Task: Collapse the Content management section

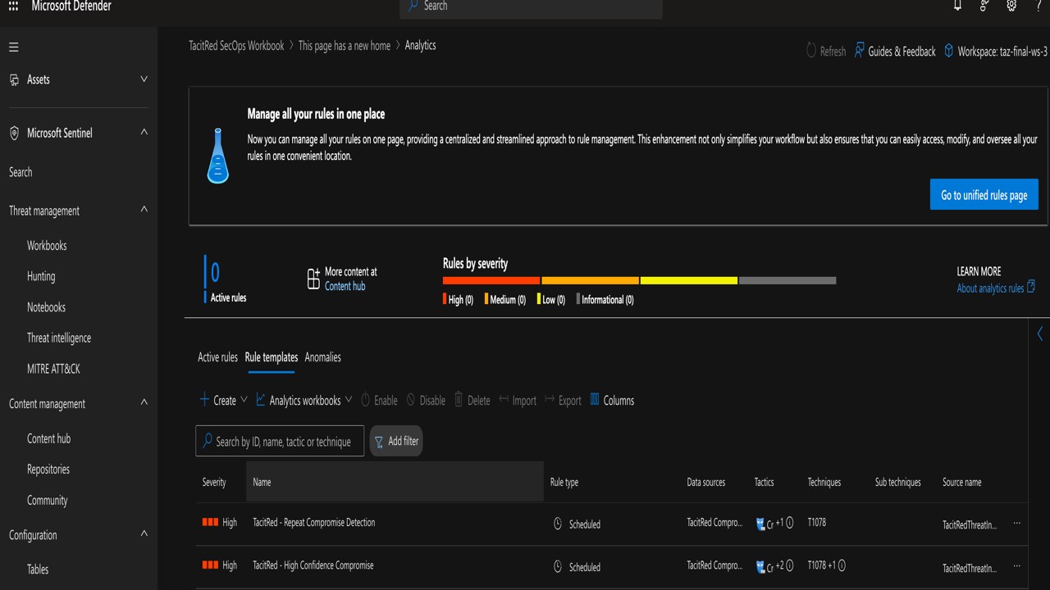Action: [x=144, y=402]
